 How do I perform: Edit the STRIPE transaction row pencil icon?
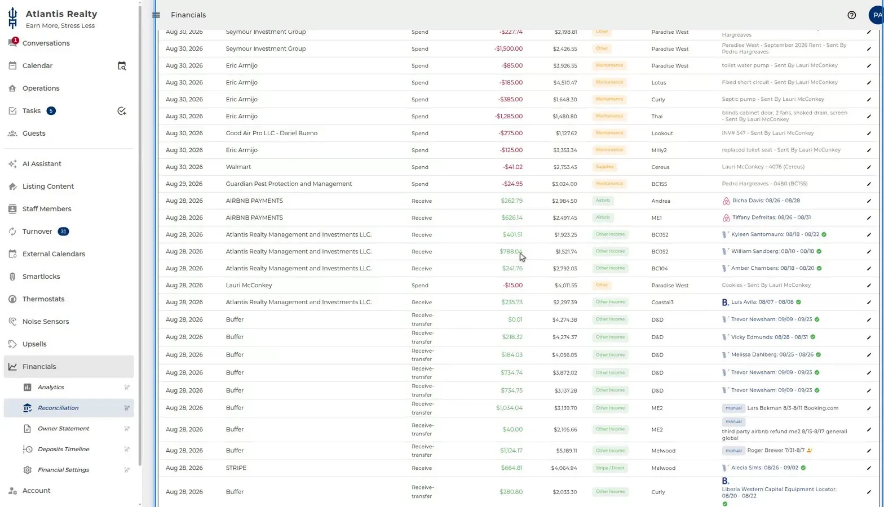(x=869, y=468)
